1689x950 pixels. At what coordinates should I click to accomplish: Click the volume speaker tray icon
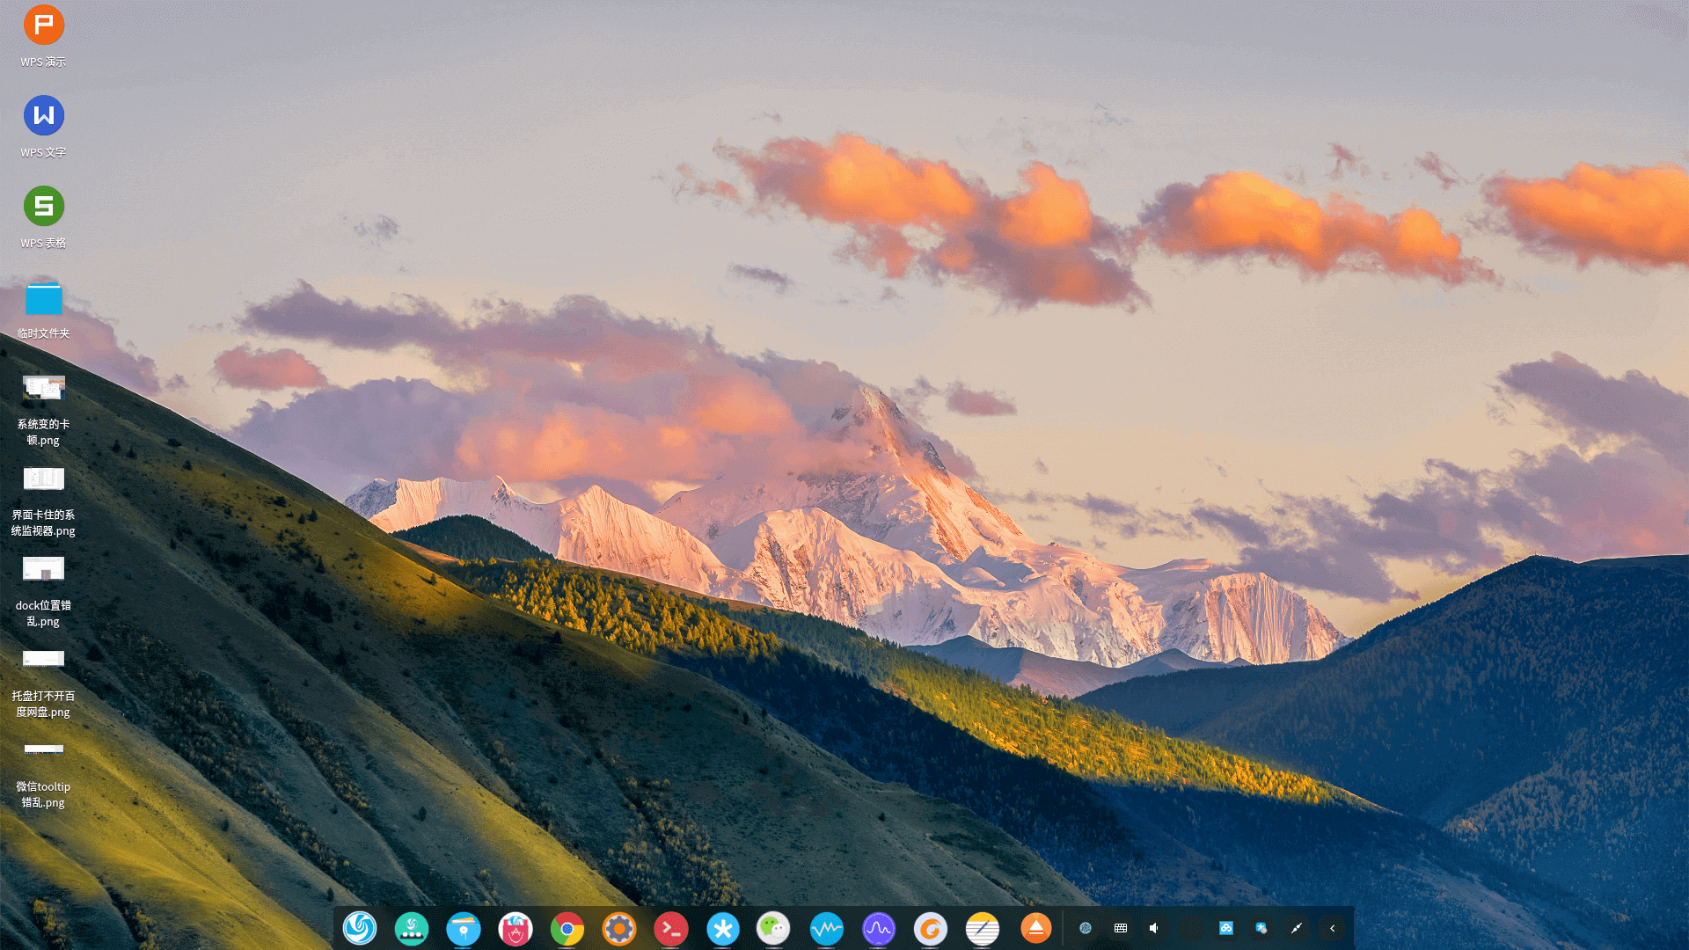pos(1154,928)
